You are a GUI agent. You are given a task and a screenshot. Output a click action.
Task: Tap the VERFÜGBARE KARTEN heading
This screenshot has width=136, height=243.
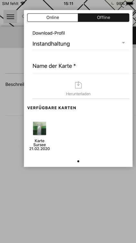click(x=52, y=108)
